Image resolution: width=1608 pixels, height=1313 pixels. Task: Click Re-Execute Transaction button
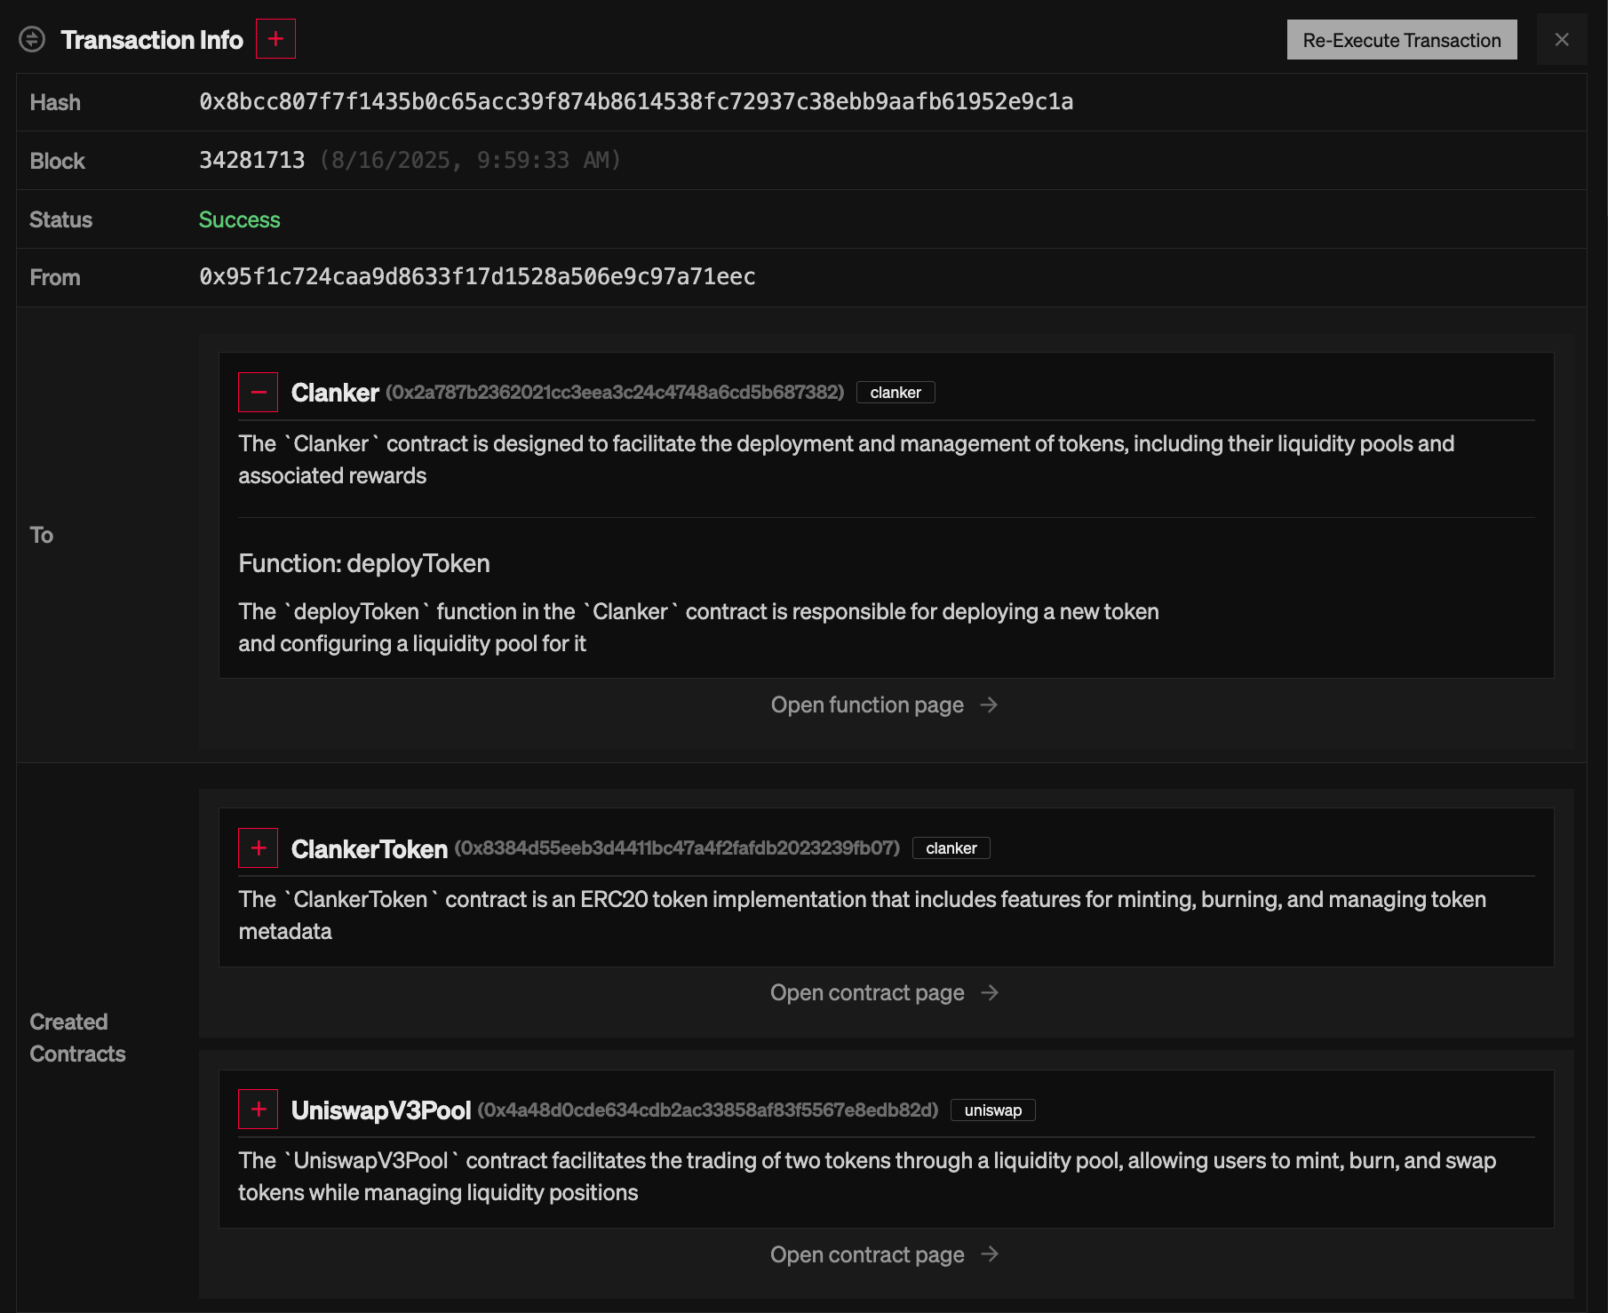tap(1402, 40)
